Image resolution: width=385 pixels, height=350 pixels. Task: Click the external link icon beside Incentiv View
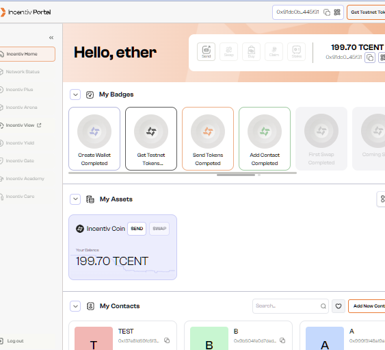click(x=39, y=125)
